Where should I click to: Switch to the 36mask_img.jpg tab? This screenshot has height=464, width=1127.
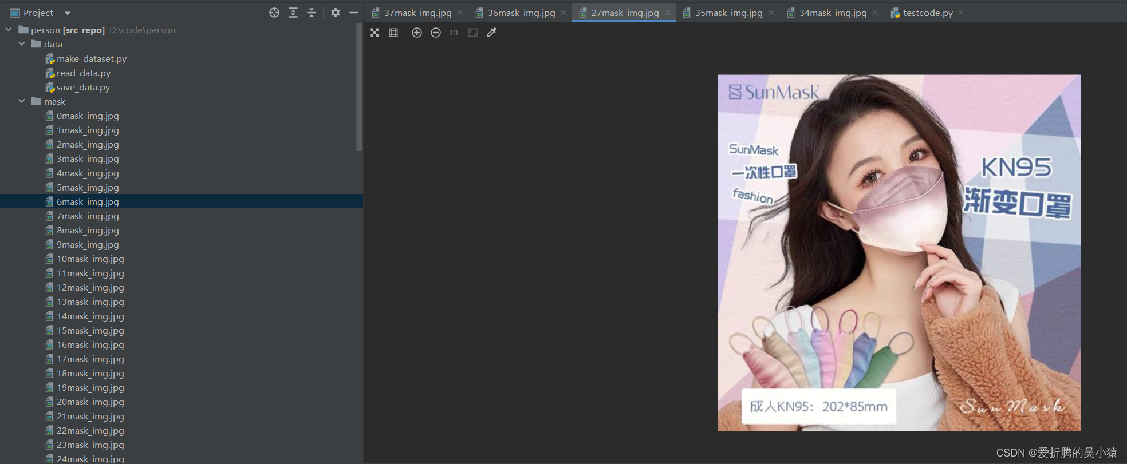[x=521, y=13]
